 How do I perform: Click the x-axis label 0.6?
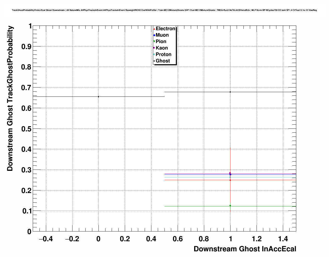177,239
